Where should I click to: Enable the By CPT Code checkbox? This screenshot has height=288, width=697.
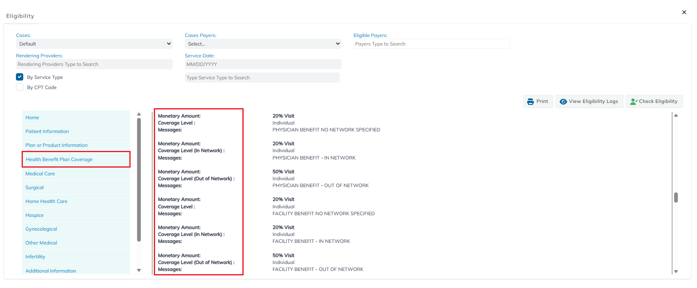pyautogui.click(x=20, y=87)
